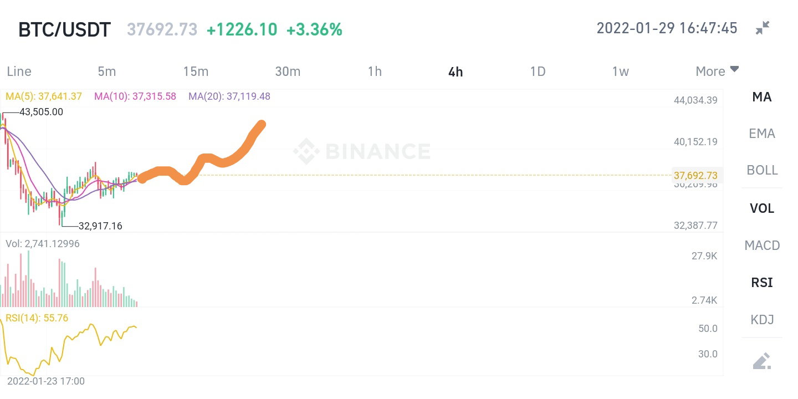Click the Binance watermark logo icon
The width and height of the screenshot is (798, 399).
(x=306, y=151)
